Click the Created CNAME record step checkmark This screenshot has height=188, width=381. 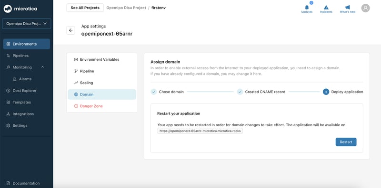(240, 92)
